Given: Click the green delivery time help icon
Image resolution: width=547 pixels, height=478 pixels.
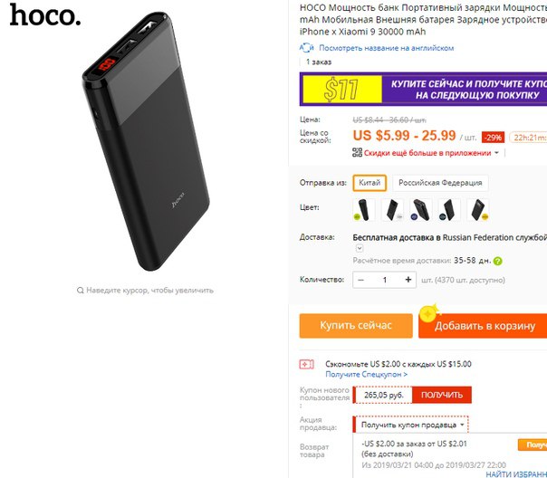Looking at the screenshot, I should tap(498, 261).
